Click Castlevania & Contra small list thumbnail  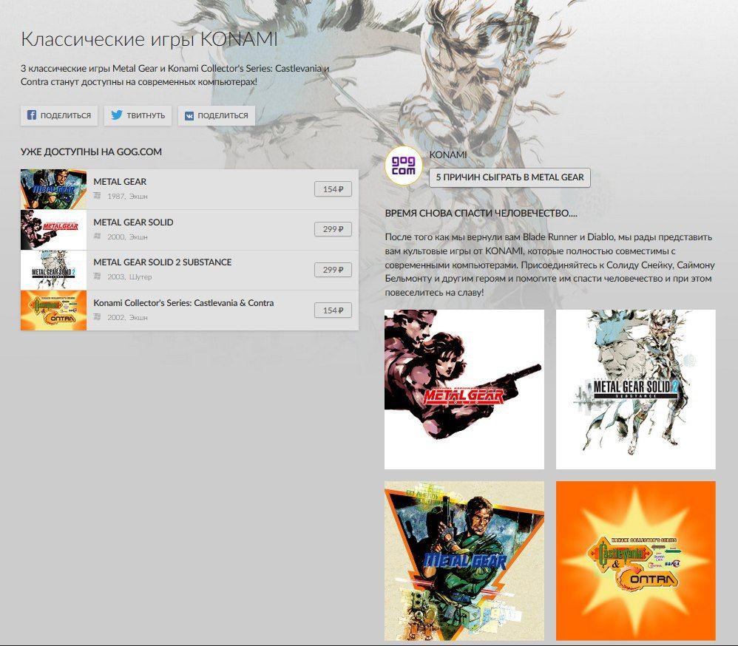pyautogui.click(x=54, y=310)
